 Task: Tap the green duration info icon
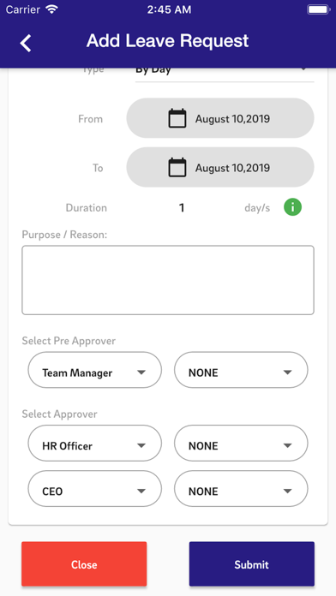(292, 207)
